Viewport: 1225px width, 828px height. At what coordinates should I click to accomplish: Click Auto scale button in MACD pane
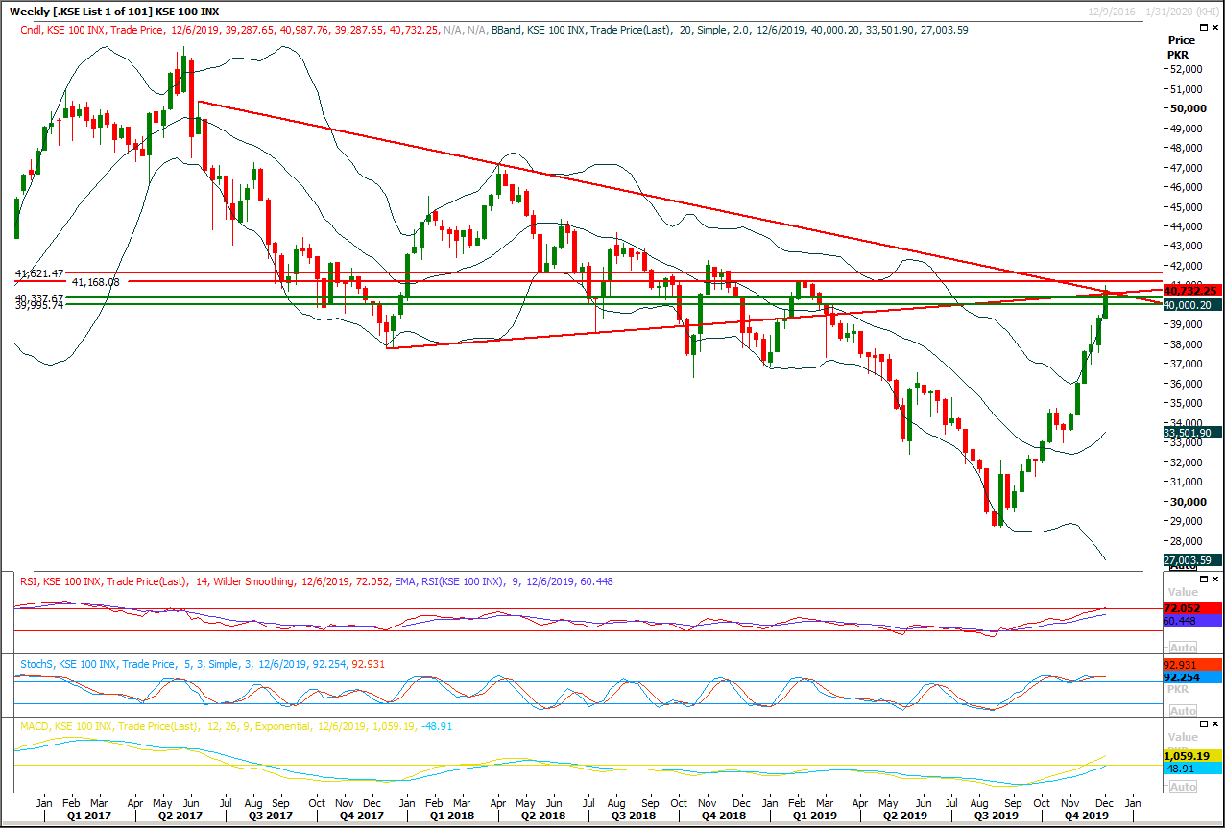coord(1183,787)
